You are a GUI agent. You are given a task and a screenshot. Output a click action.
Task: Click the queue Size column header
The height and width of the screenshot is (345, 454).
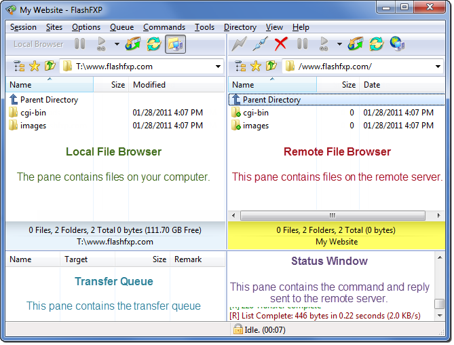tap(143, 259)
